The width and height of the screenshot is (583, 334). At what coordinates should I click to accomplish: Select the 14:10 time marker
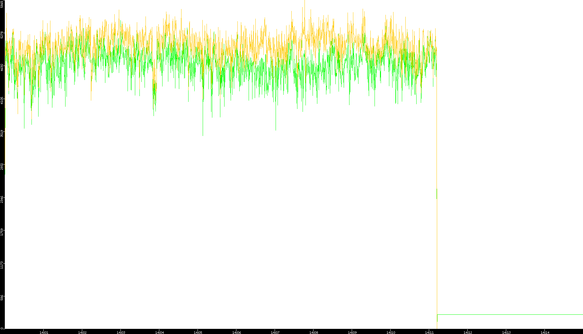pyautogui.click(x=391, y=332)
